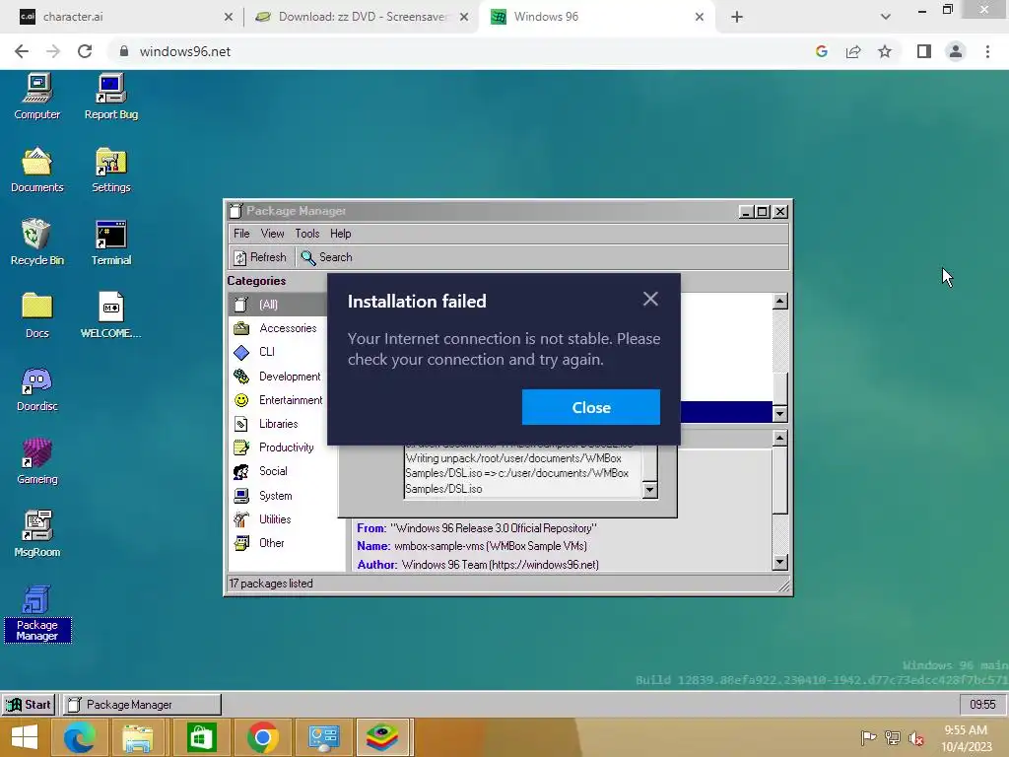
Task: Open the Documents folder on the desktop
Action: pos(36,170)
